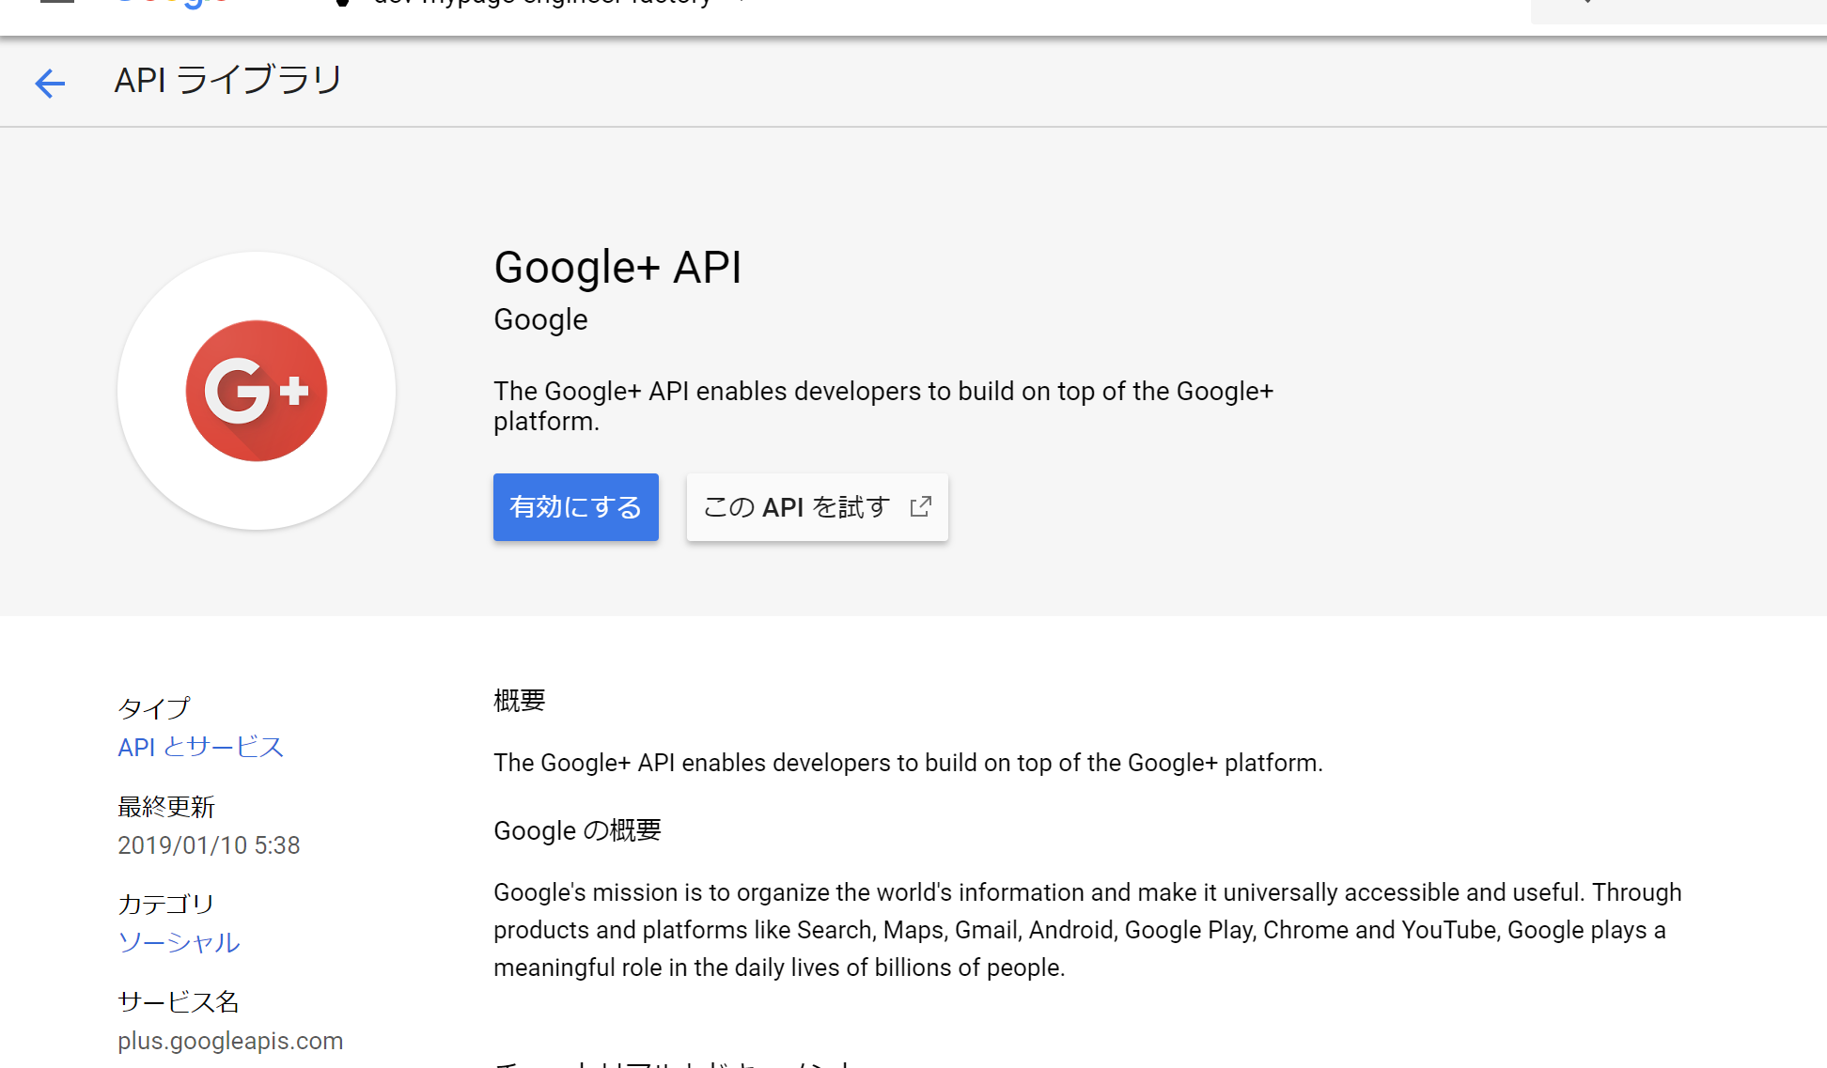
Task: Click the project picker icon beside the project name
Action: pyautogui.click(x=340, y=4)
